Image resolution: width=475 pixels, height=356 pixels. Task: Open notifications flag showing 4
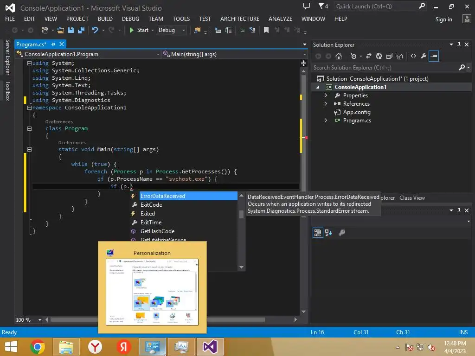click(323, 6)
